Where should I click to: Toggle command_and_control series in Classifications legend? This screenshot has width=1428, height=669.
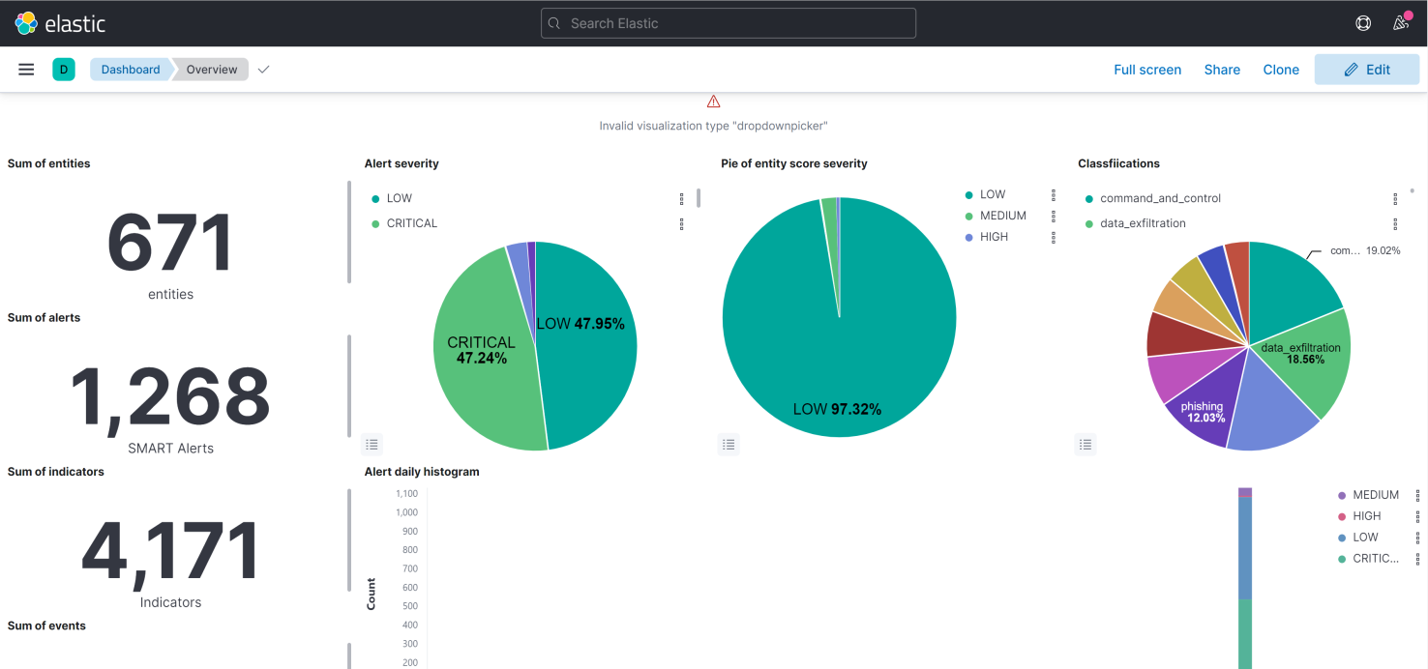pyautogui.click(x=1161, y=198)
